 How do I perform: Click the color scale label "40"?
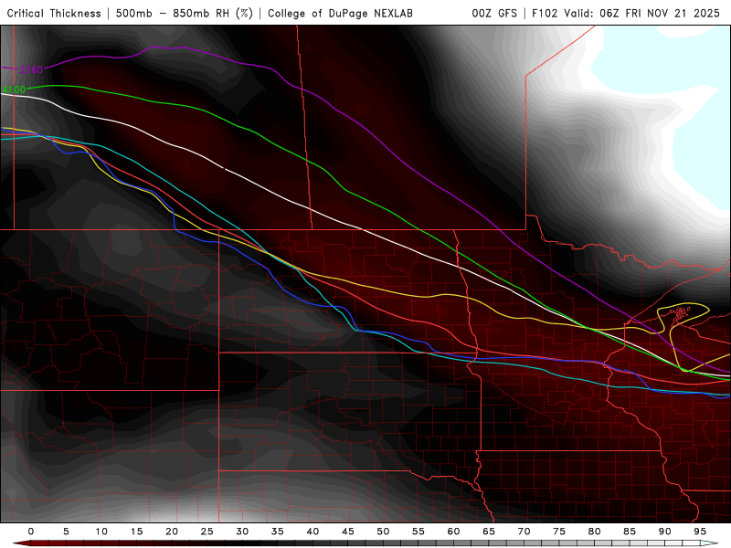313,532
